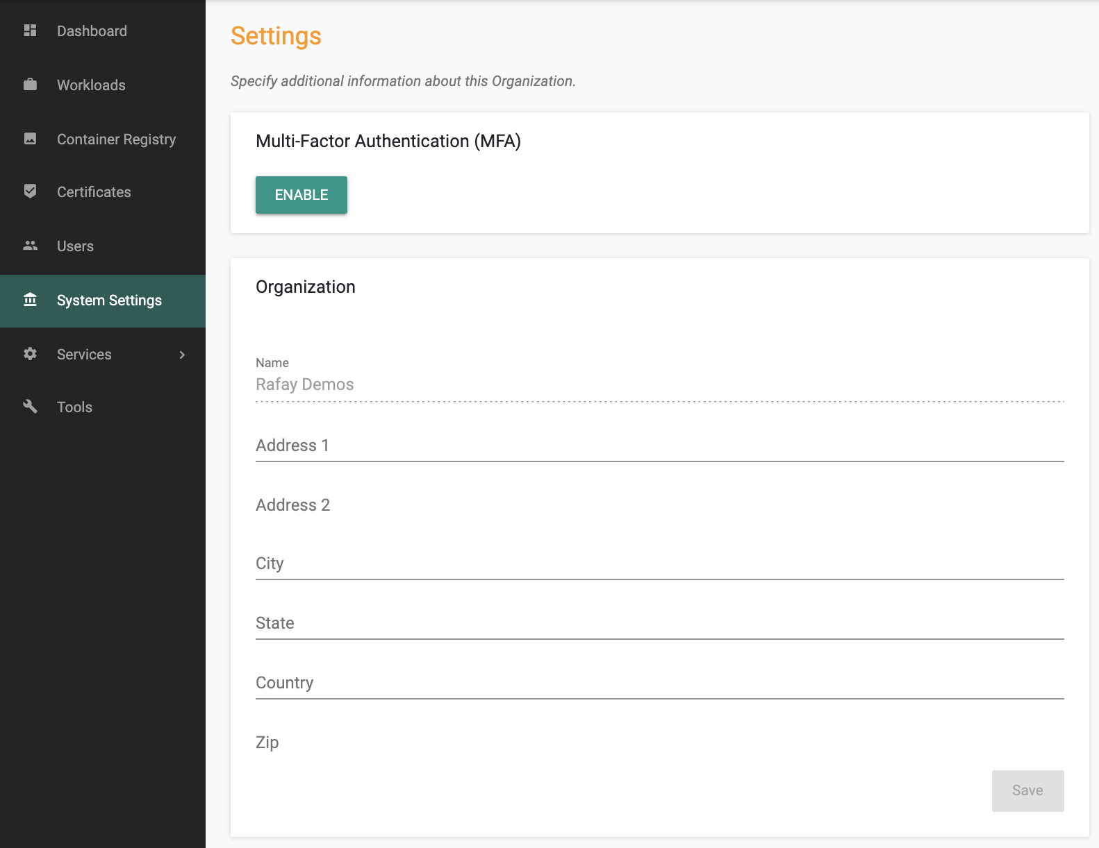Click the Dashboard grid icon
The height and width of the screenshot is (848, 1099).
tap(30, 31)
